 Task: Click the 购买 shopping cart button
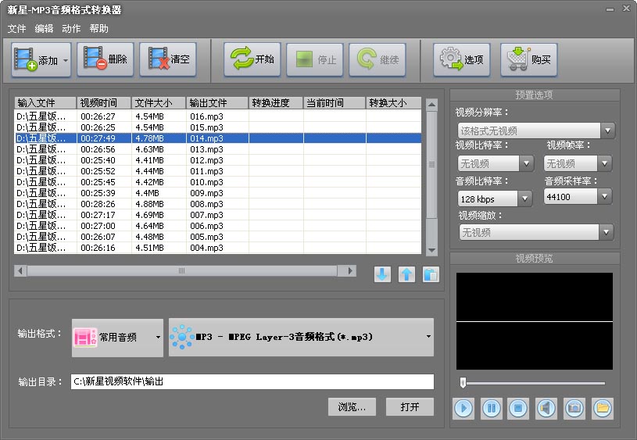528,59
